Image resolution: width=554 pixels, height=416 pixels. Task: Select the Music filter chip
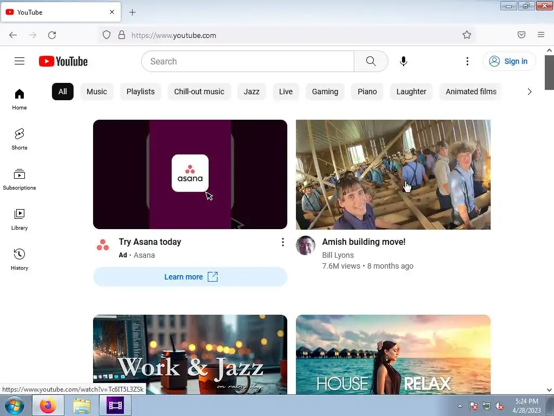(x=97, y=92)
